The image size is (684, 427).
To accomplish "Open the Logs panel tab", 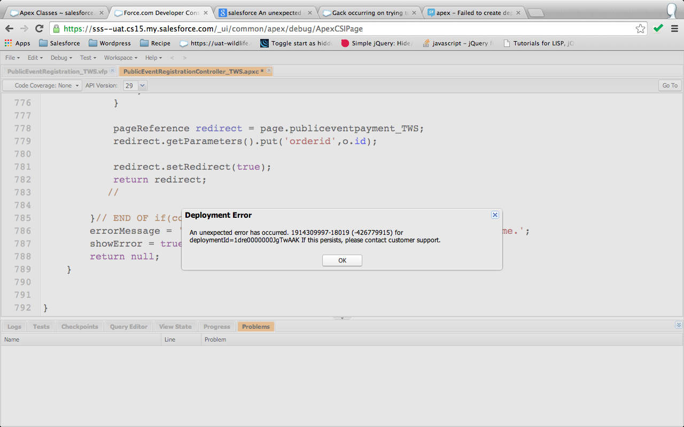I will pos(14,327).
